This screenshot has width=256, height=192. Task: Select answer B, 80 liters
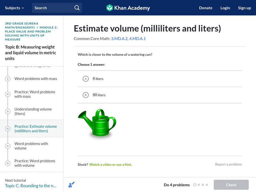tap(85, 95)
